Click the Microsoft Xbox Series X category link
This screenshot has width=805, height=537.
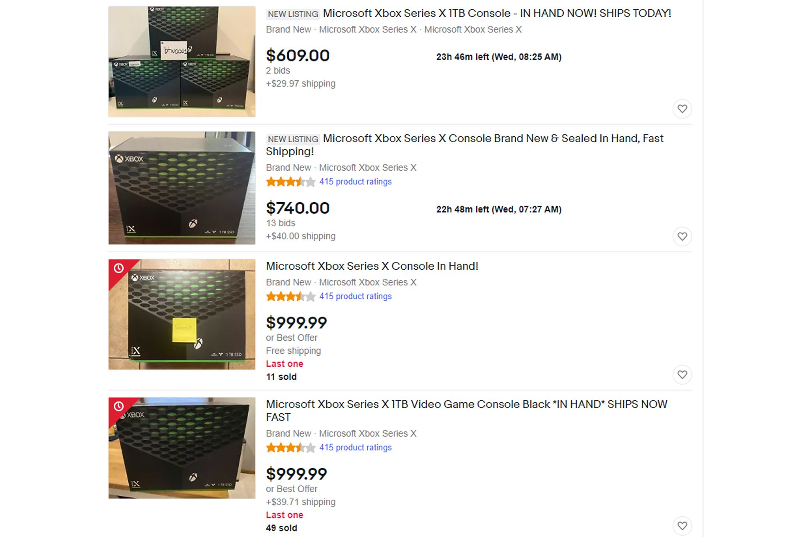367,29
